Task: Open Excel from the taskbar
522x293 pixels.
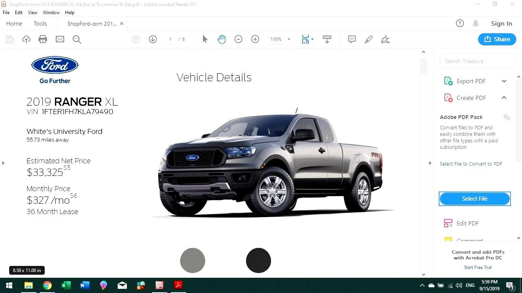Action: (x=66, y=285)
